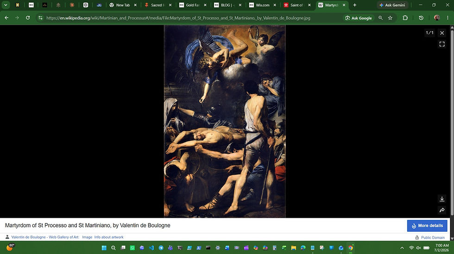Click the painting image in the viewer
454x254 pixels.
click(x=225, y=121)
